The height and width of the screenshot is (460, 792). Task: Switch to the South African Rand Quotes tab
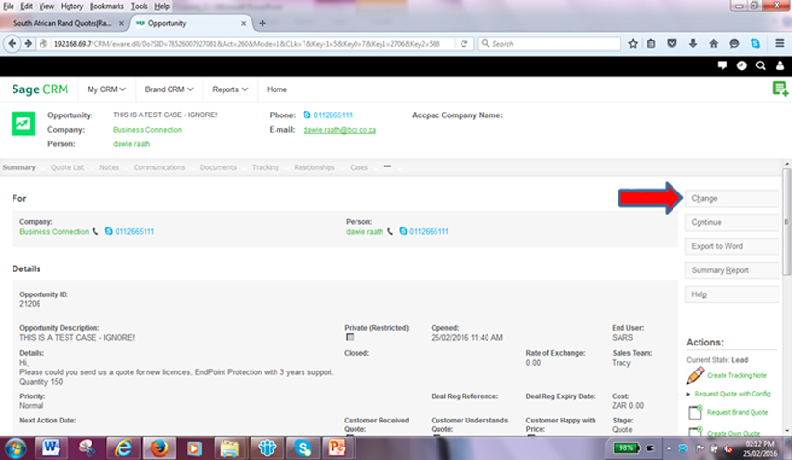65,23
